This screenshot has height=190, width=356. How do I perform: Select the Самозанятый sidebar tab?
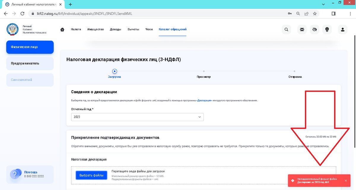30,80
